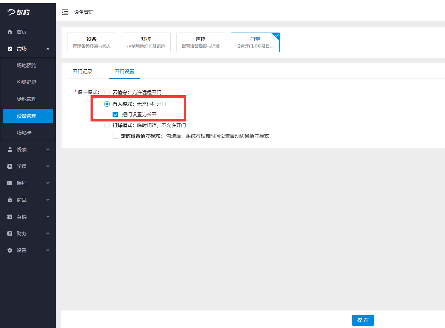Enable 定时设置值守模式

(x=115, y=135)
